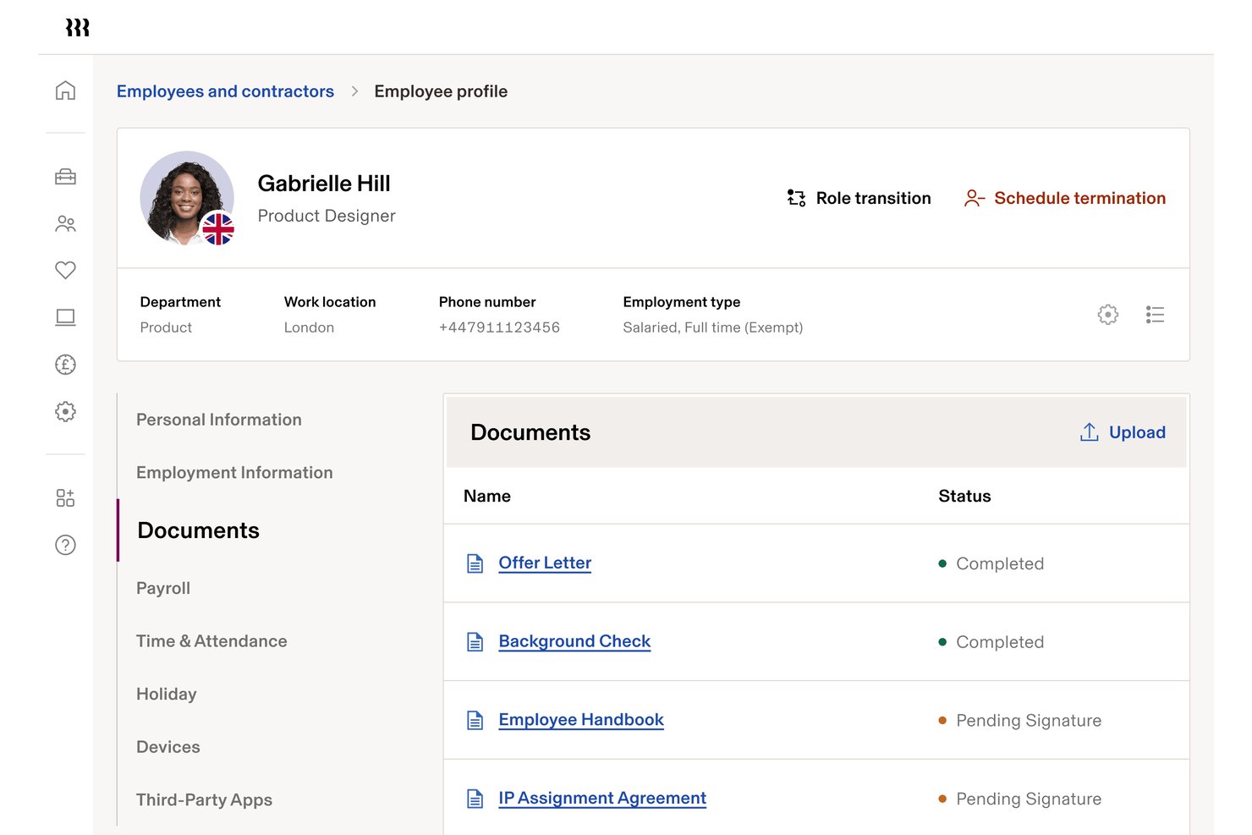Open the heart benefits icon in sidebar
This screenshot has width=1252, height=835.
coord(65,270)
